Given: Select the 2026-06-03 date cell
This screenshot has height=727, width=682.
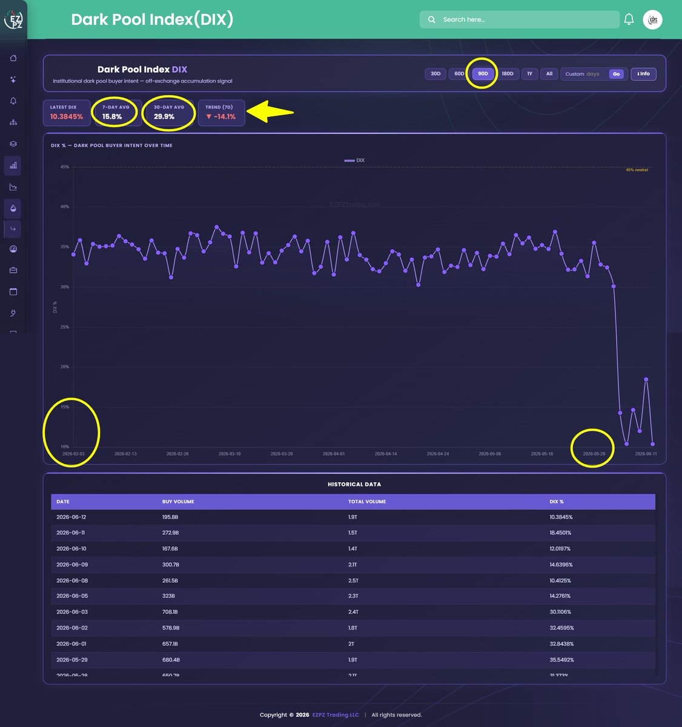Looking at the screenshot, I should [72, 612].
